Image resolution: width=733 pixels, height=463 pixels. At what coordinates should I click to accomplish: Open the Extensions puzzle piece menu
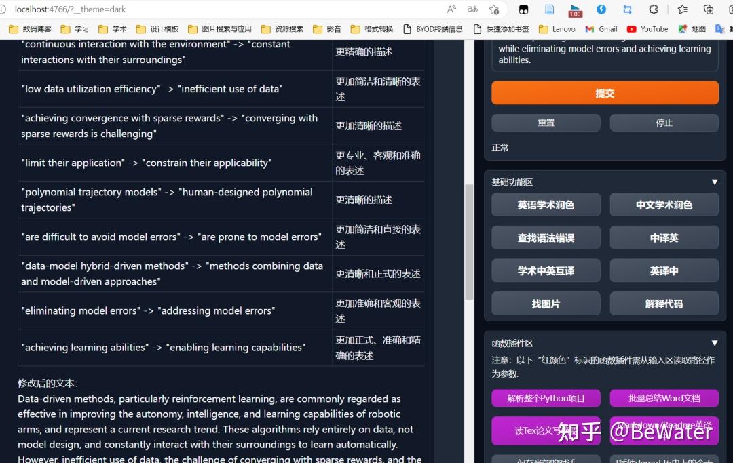click(x=654, y=9)
